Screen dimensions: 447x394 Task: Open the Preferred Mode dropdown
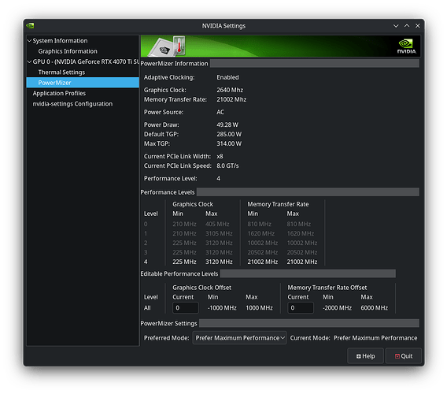tap(239, 338)
